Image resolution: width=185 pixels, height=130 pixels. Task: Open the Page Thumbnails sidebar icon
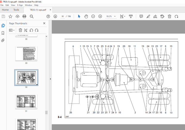pyautogui.click(x=3, y=25)
